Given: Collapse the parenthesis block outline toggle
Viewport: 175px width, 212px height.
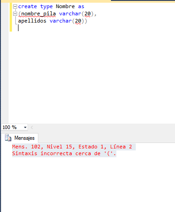Looking at the screenshot, I should click(15, 14).
